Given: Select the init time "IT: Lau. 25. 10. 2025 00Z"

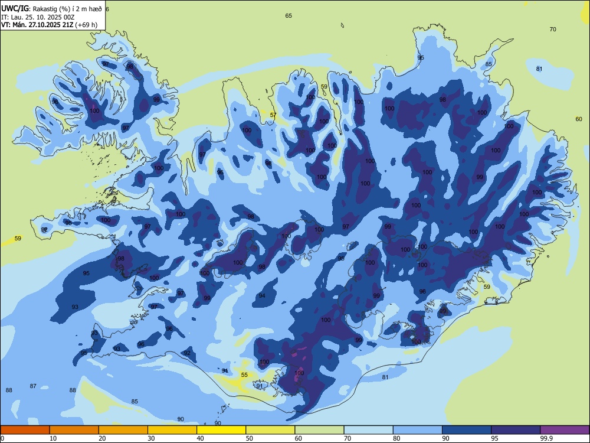Looking at the screenshot, I should [x=38, y=17].
